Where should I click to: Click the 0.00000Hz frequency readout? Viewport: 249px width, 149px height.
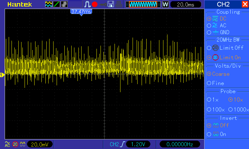point(180,144)
